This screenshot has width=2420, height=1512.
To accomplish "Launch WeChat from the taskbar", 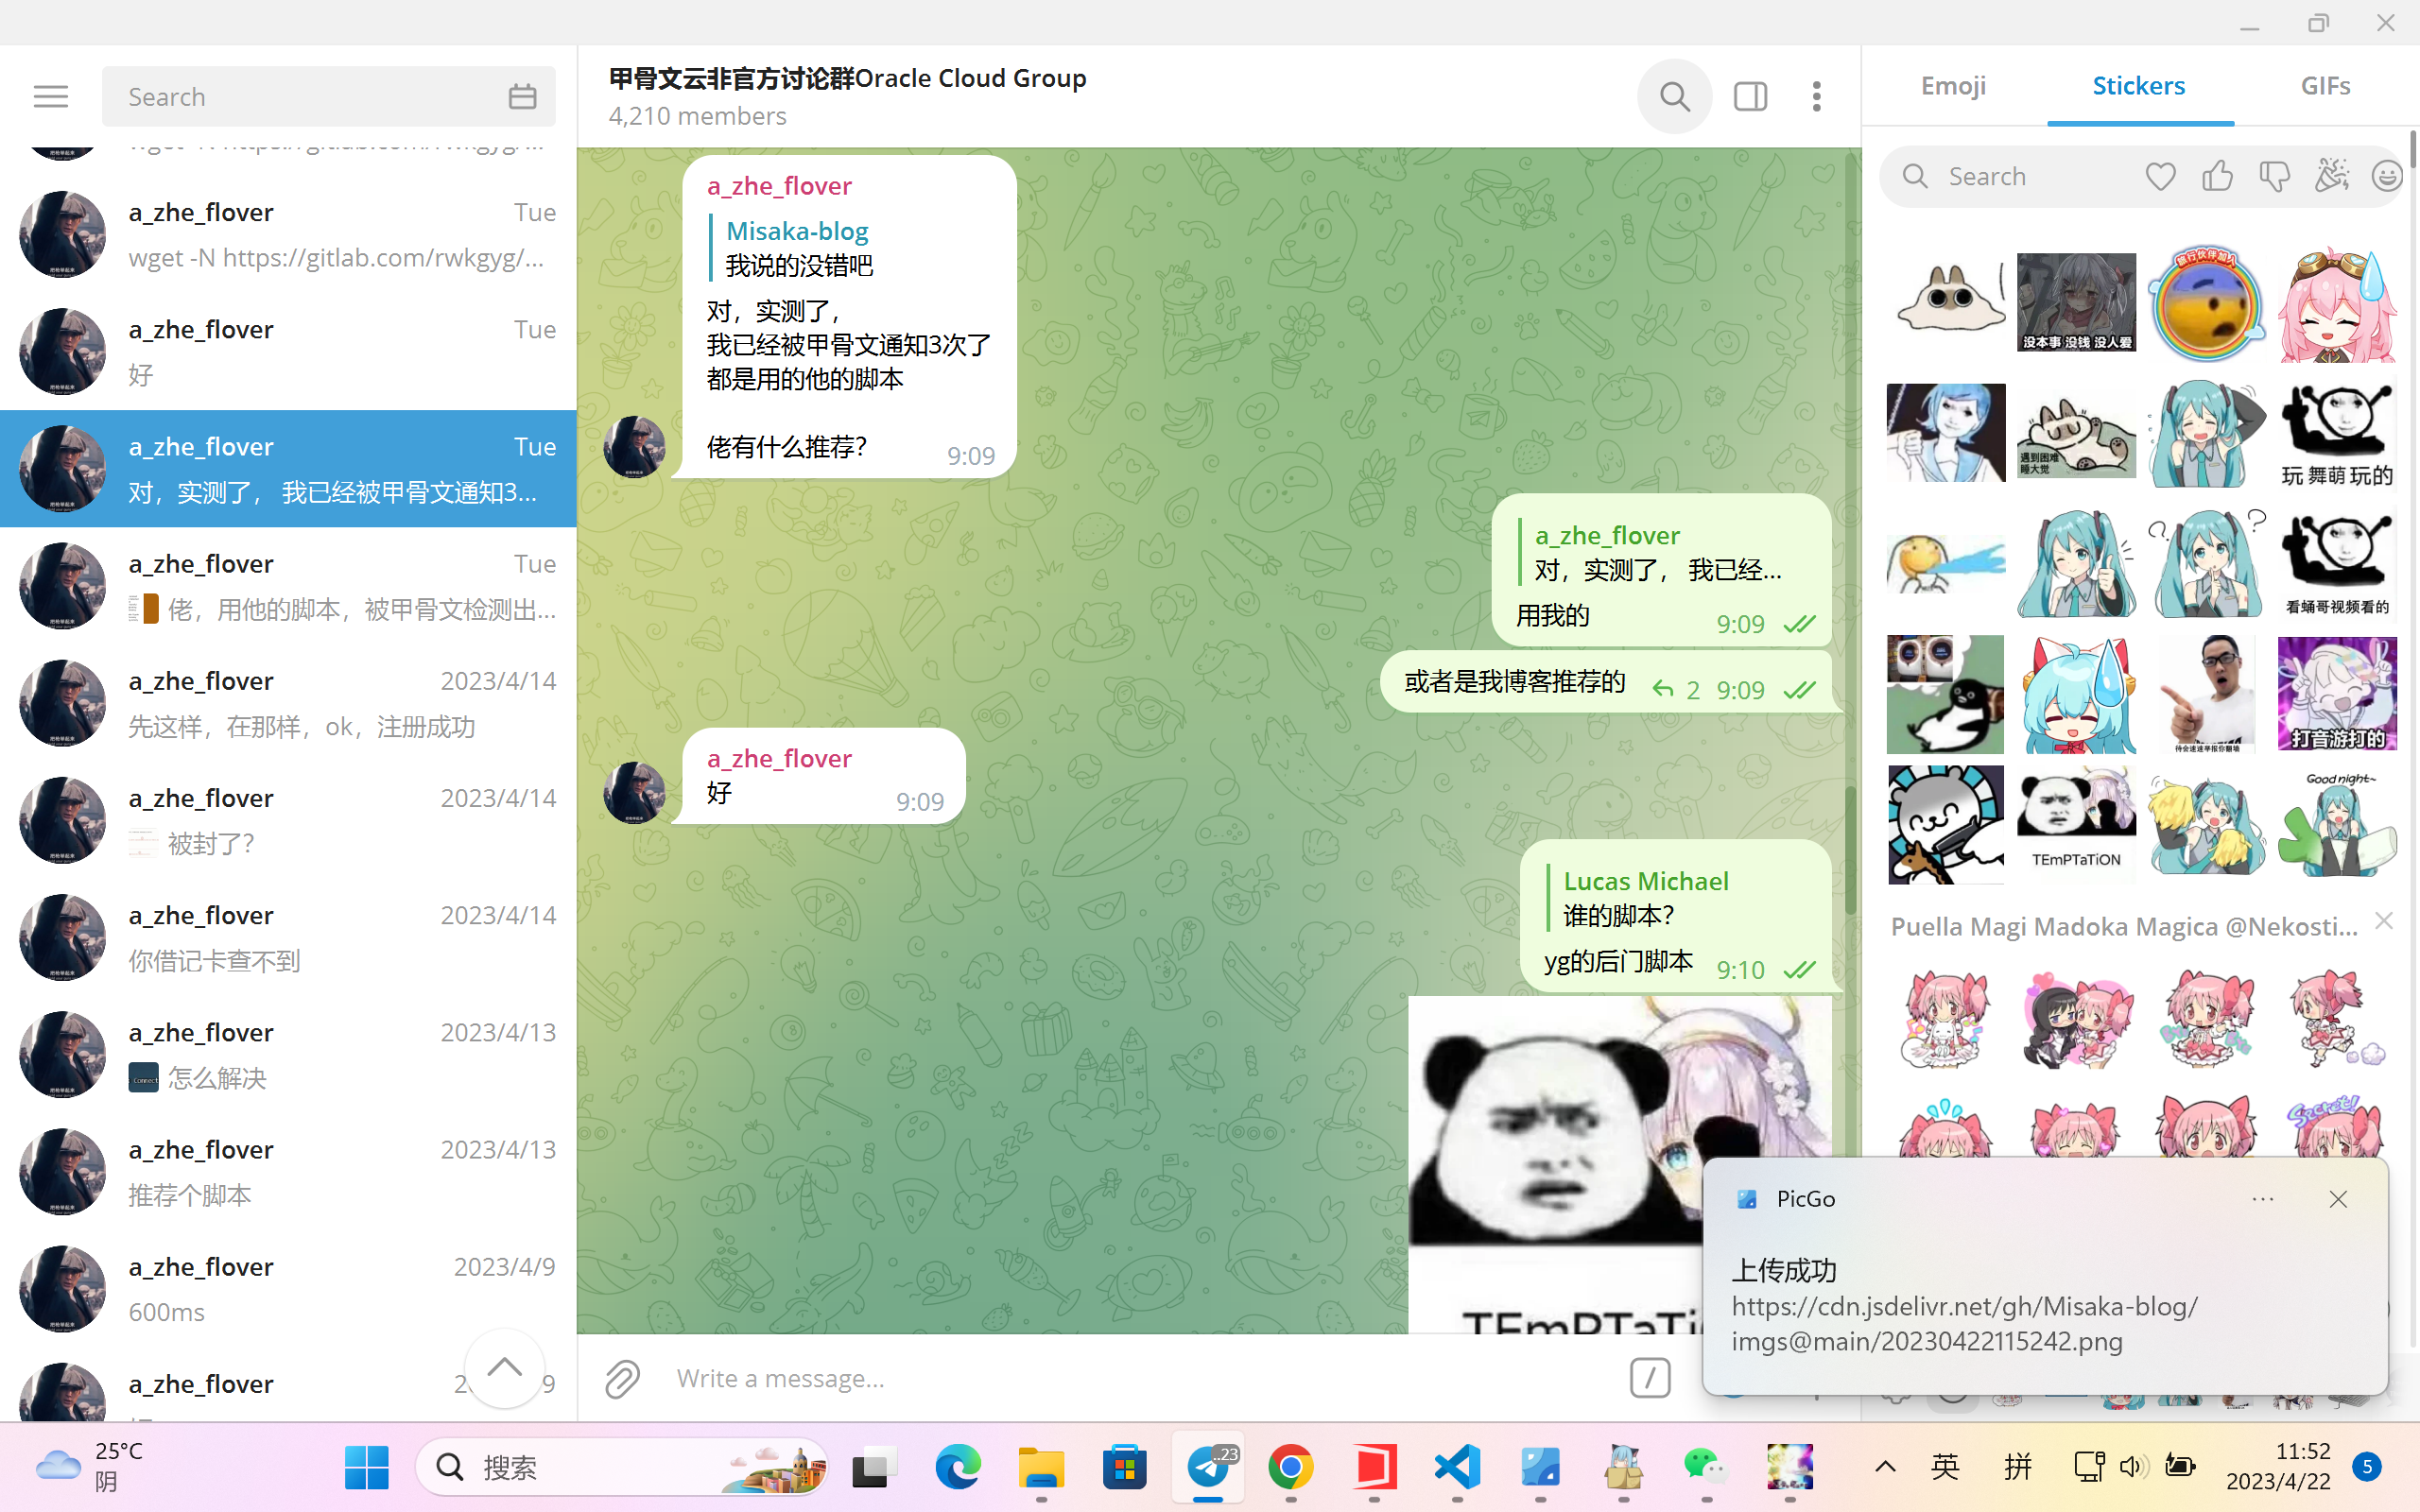I will [1705, 1467].
